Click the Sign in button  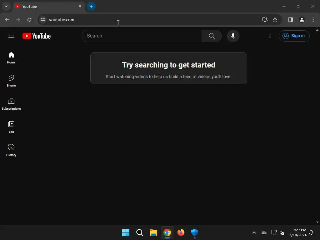pyautogui.click(x=294, y=36)
